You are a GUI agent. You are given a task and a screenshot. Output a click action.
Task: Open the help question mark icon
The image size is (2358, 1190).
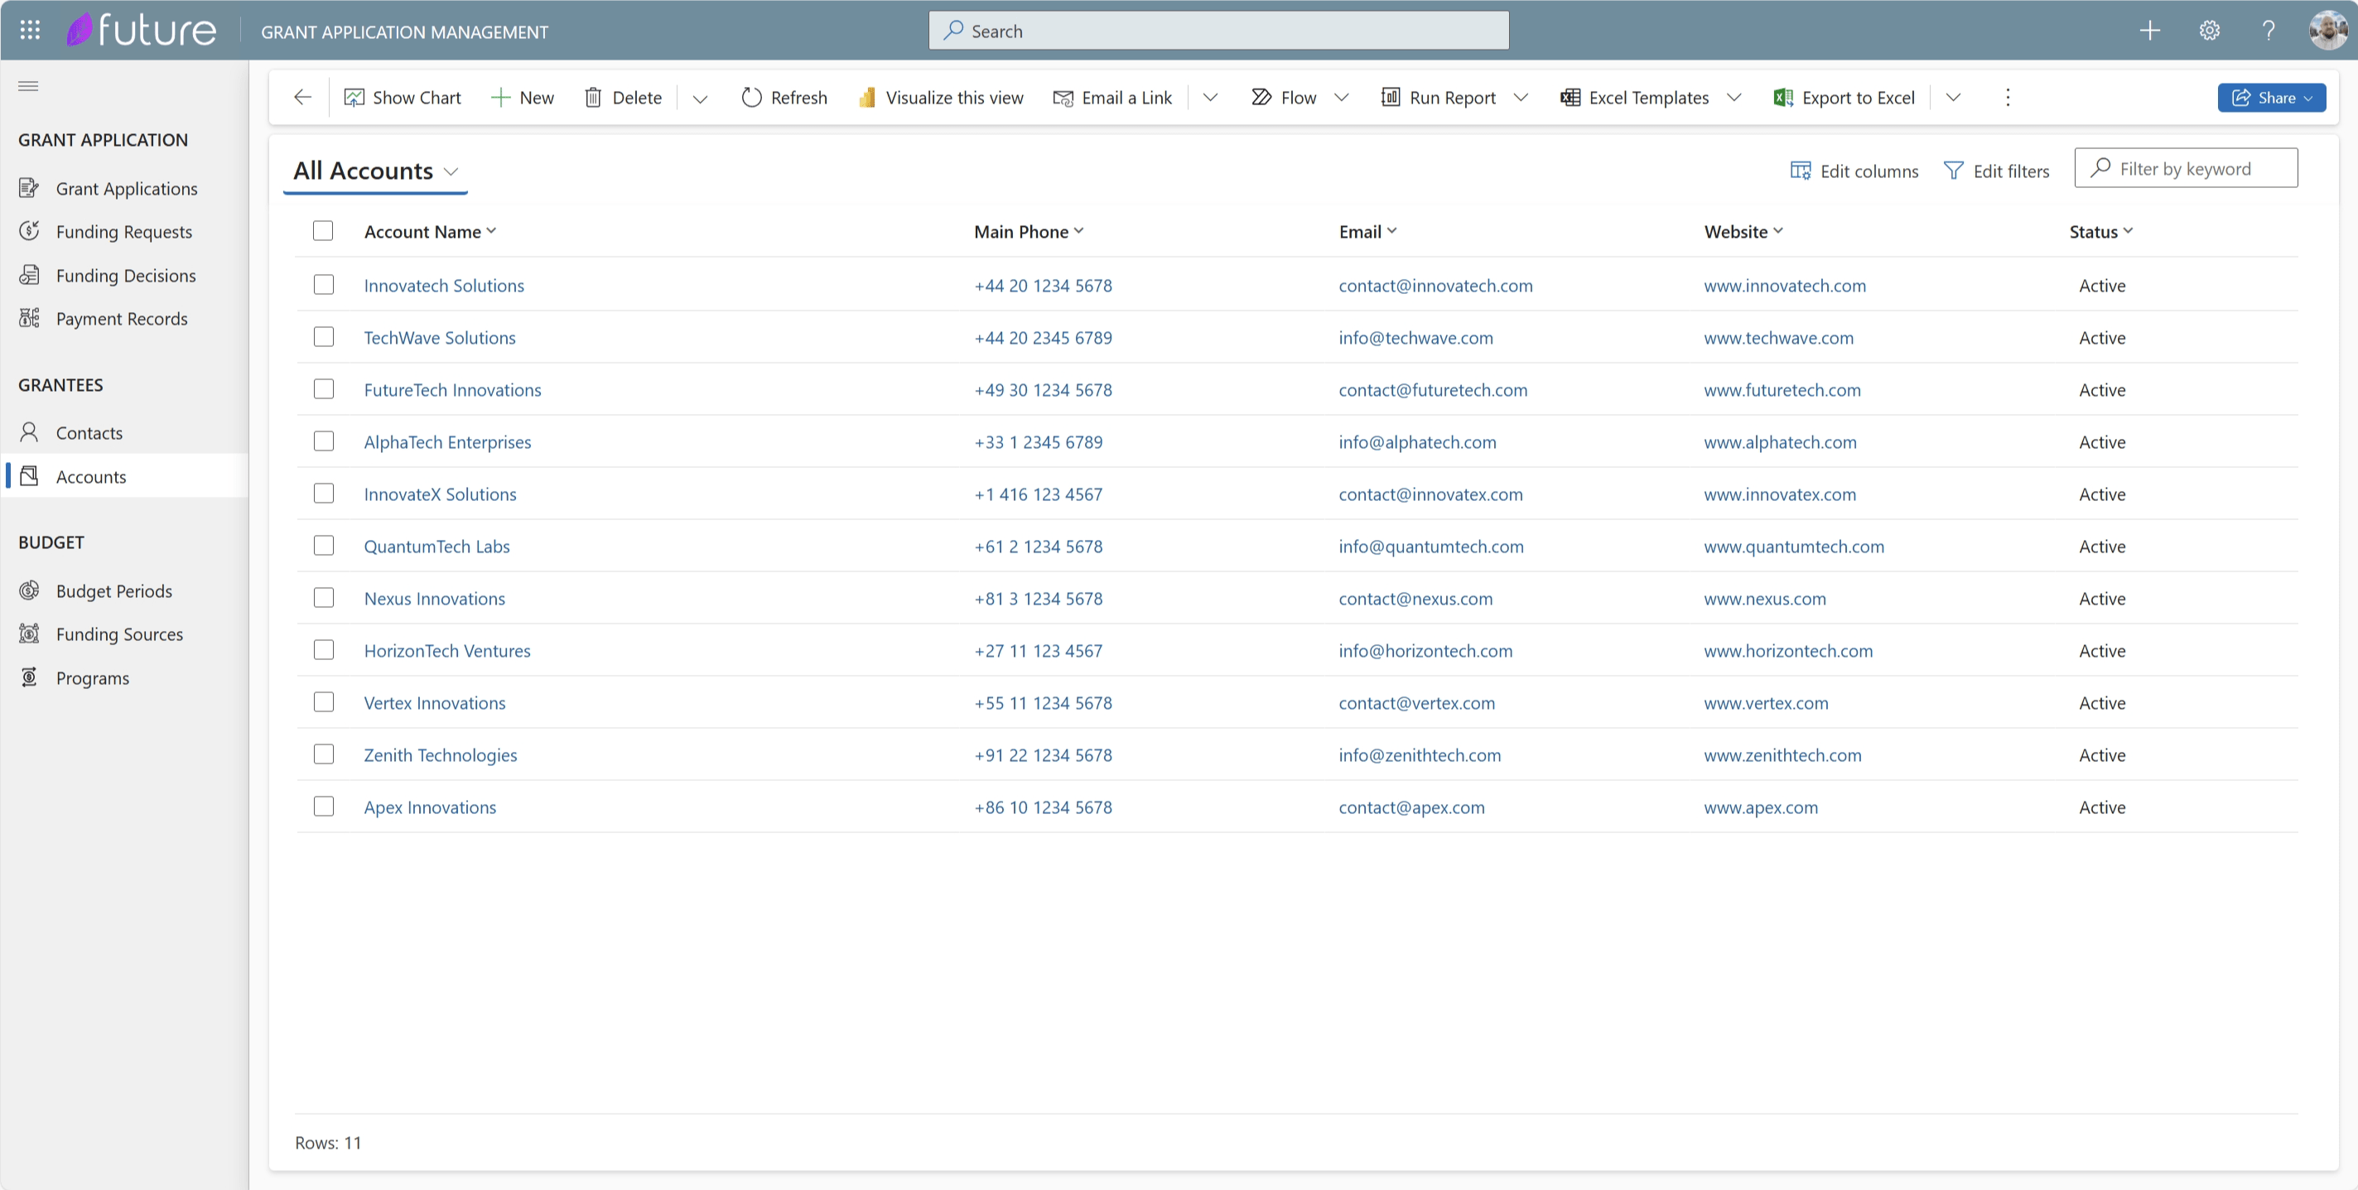2269,30
